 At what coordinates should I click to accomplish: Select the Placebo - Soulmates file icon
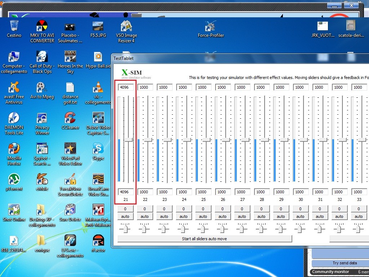70,26
